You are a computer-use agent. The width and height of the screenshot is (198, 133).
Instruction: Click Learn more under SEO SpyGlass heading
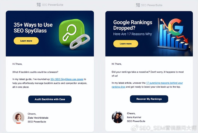click(x=26, y=41)
